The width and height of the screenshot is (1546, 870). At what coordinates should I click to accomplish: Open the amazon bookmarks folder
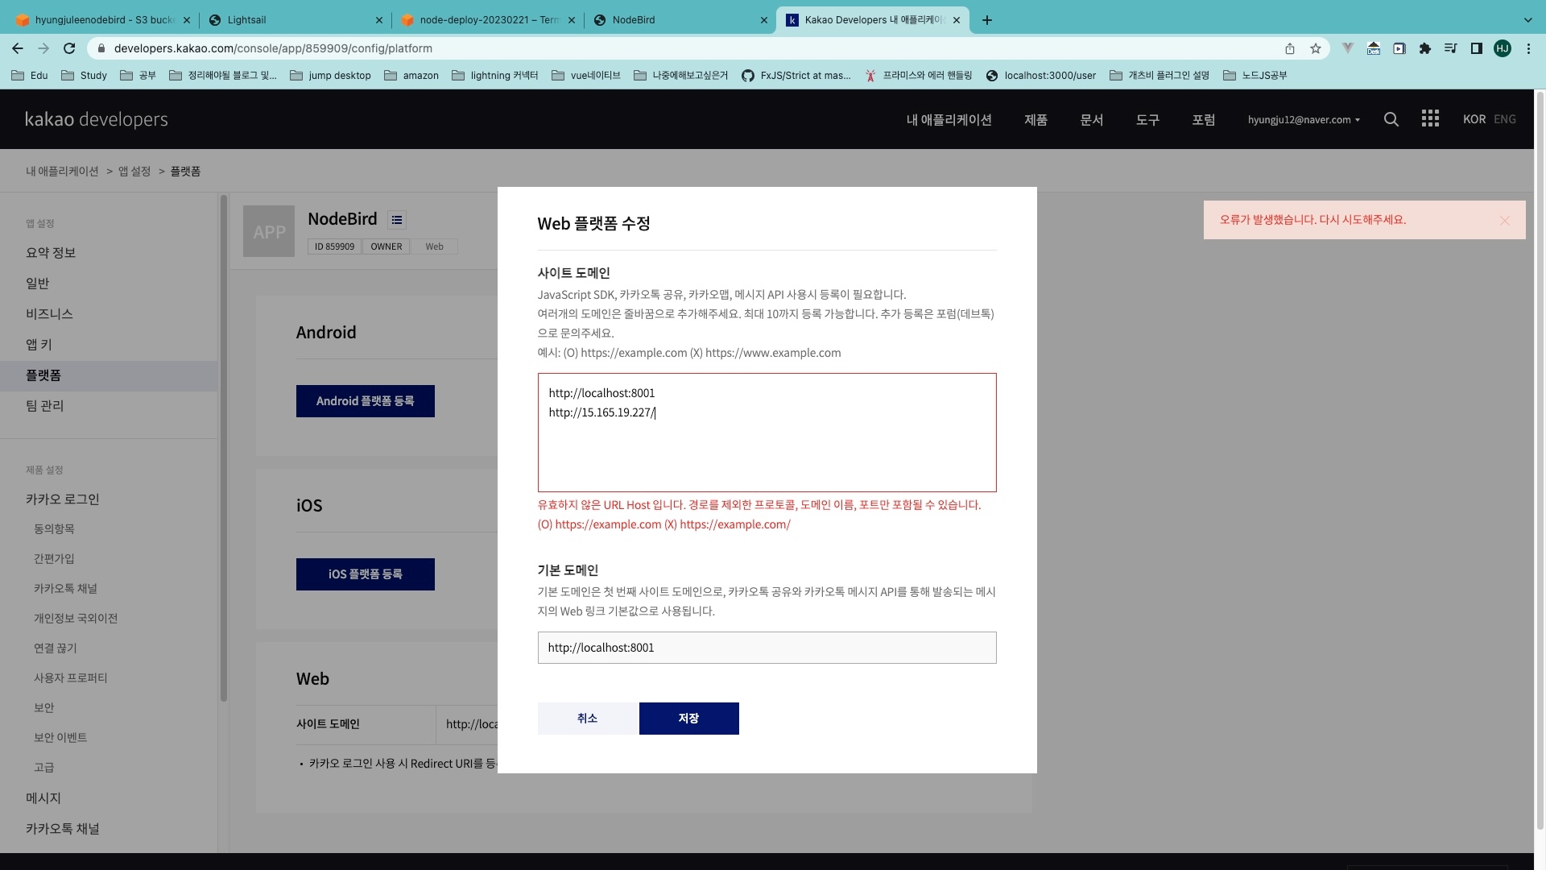411,76
